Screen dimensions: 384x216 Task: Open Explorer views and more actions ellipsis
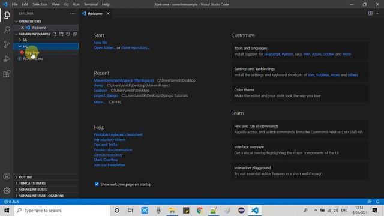(x=72, y=13)
